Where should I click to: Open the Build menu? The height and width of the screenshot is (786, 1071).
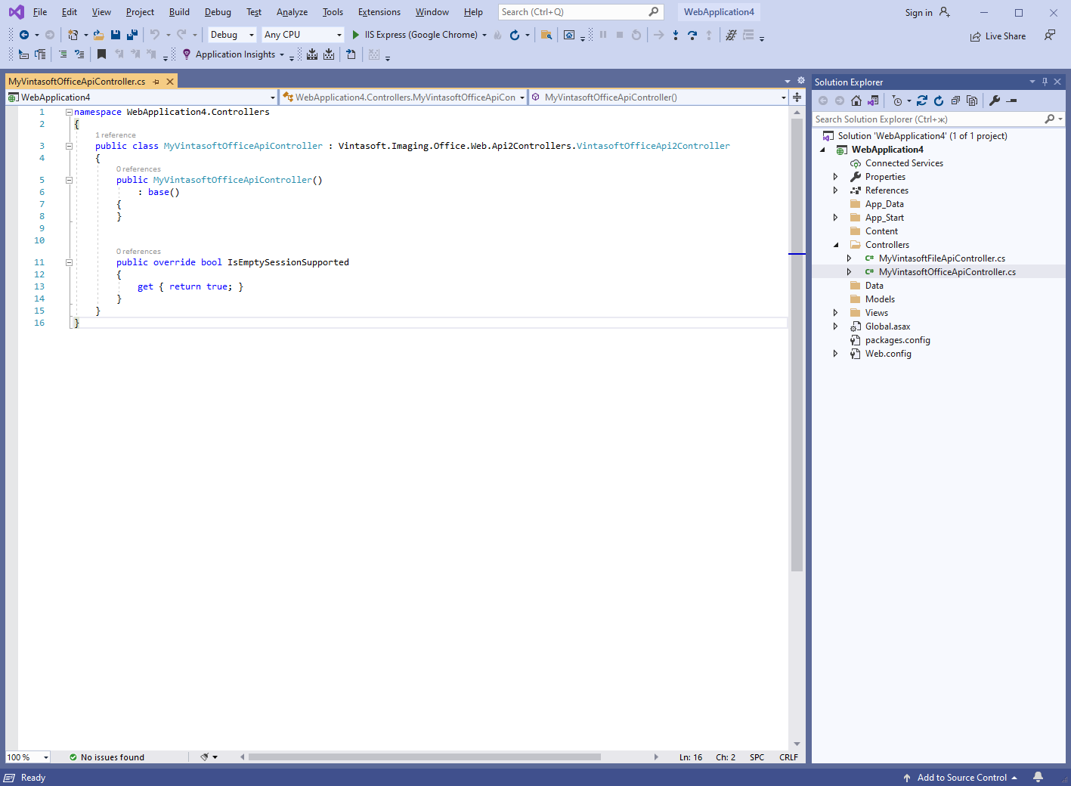(179, 12)
